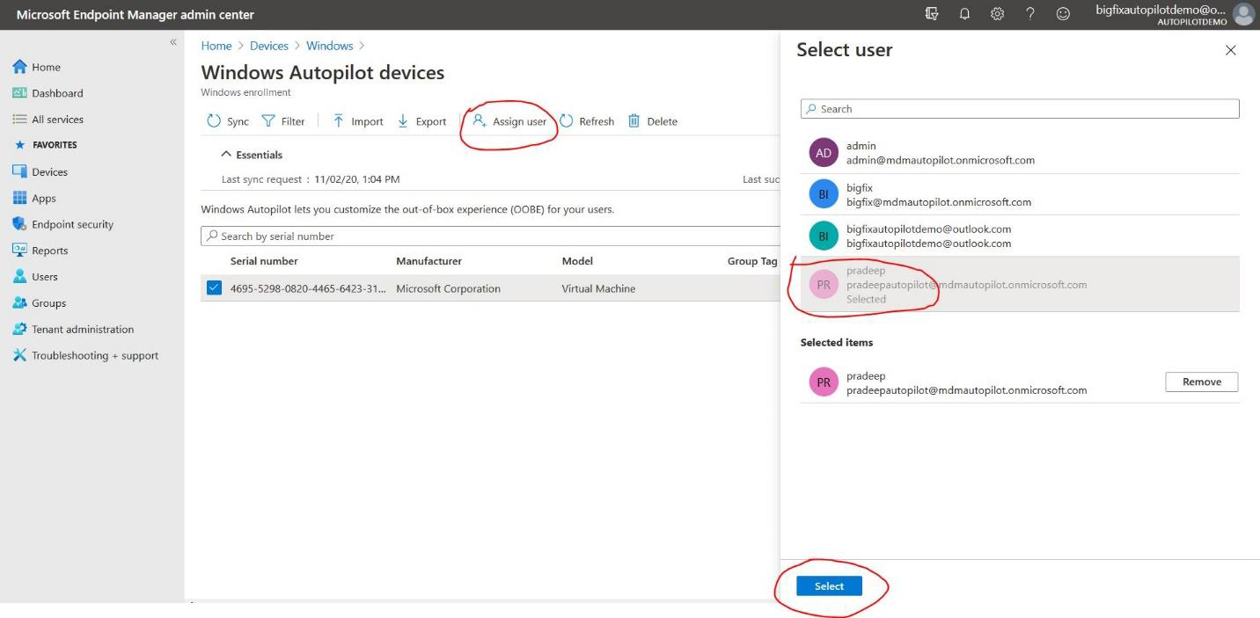
Task: Open the help question mark icon
Action: click(1029, 14)
